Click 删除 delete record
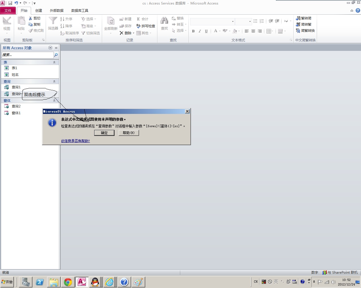Screen dimensions: 361x288 coord(125,33)
